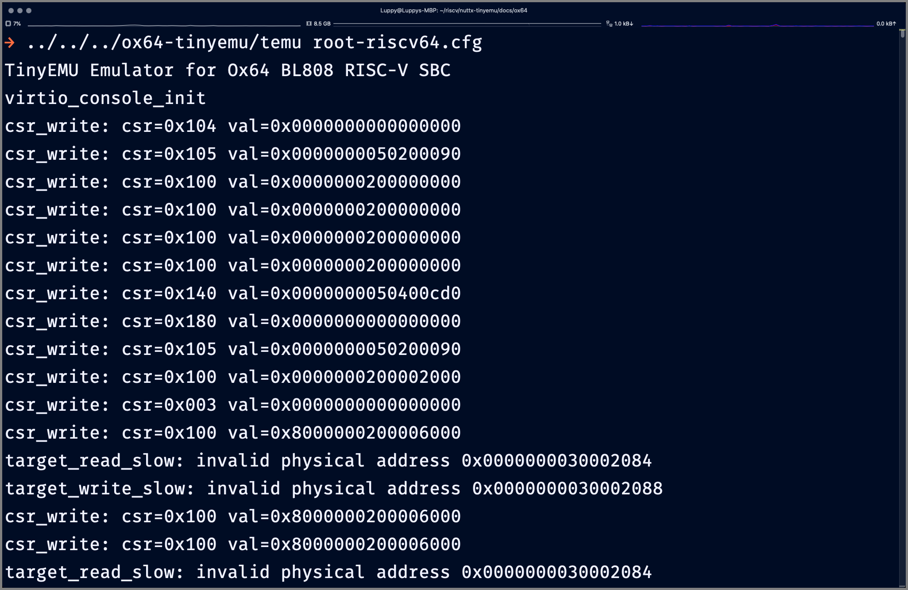Click the download indicator showing 1.0 kB
908x590 pixels.
(x=623, y=23)
